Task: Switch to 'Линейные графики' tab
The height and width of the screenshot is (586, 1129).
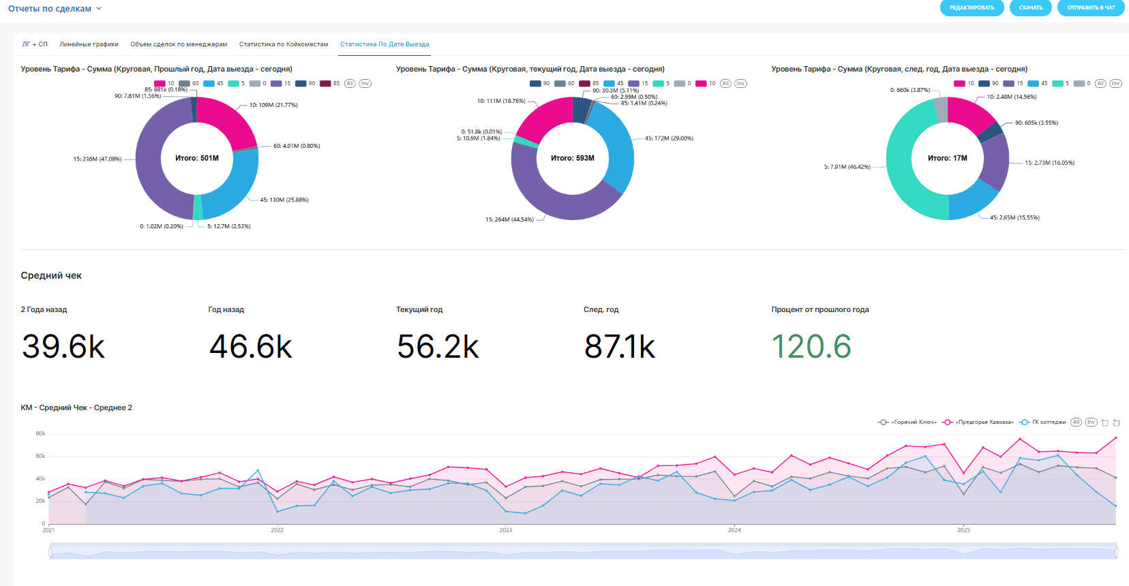Action: point(89,44)
